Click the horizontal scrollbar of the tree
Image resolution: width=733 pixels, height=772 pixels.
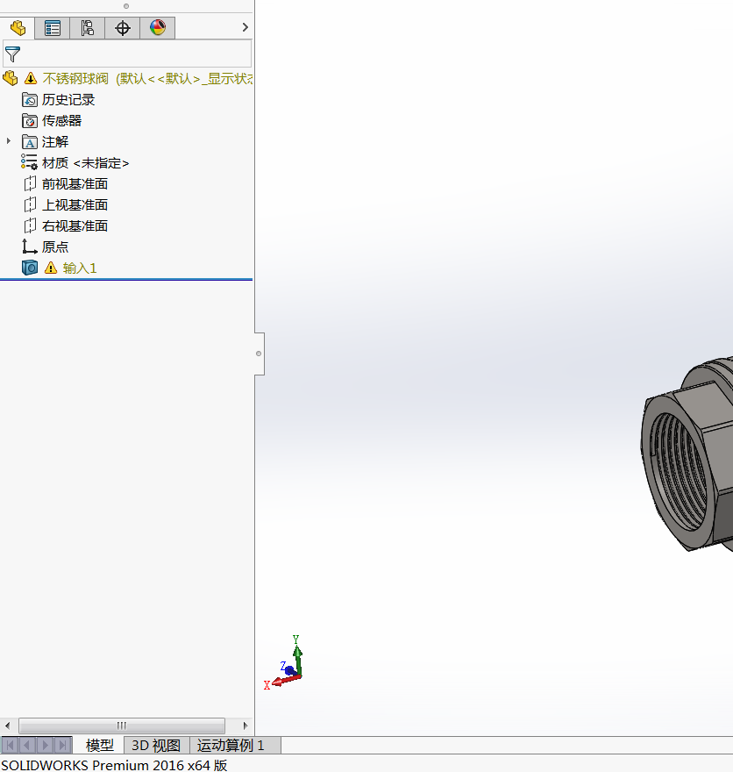(122, 726)
